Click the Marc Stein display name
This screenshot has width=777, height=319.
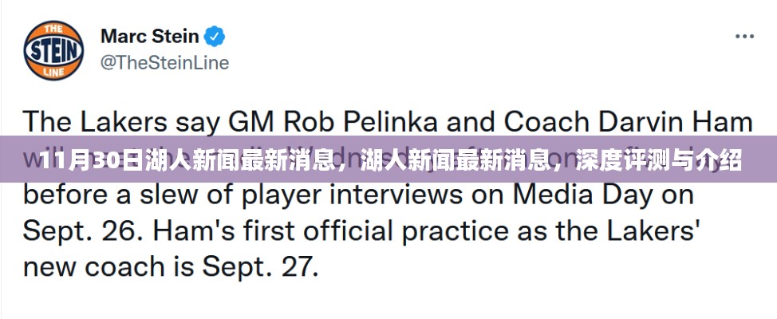point(150,36)
